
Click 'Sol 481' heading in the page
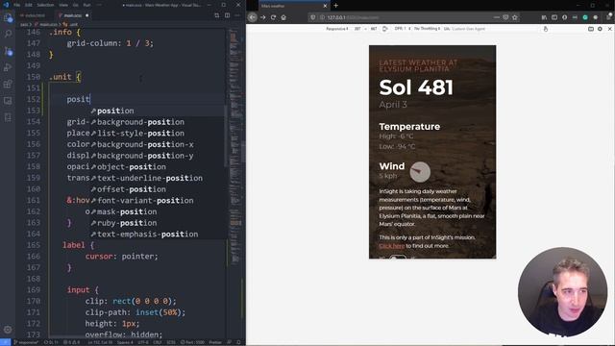pos(416,87)
